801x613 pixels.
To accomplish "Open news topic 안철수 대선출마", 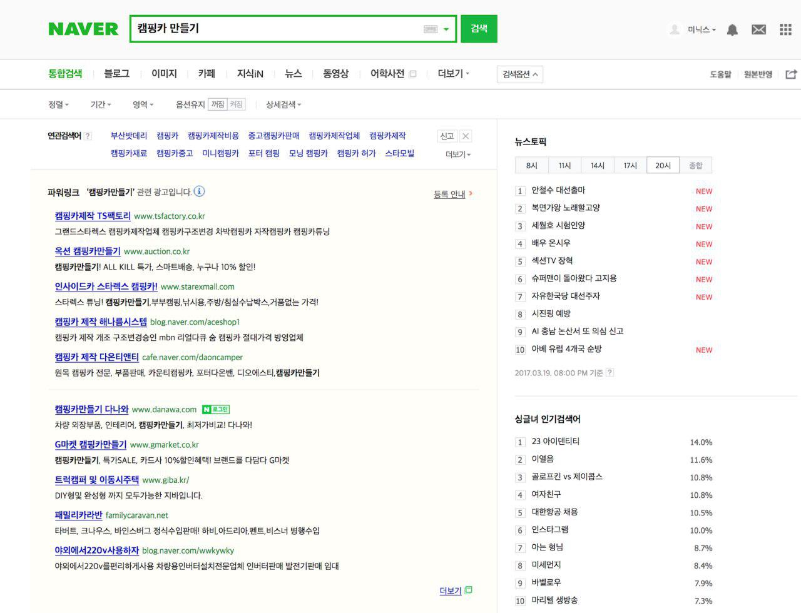I will [558, 190].
